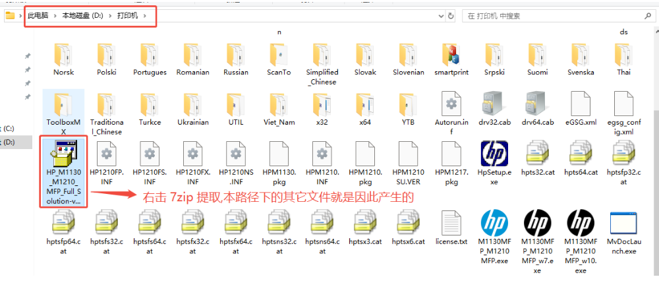
Task: Open the Norsk folder
Action: tap(64, 60)
